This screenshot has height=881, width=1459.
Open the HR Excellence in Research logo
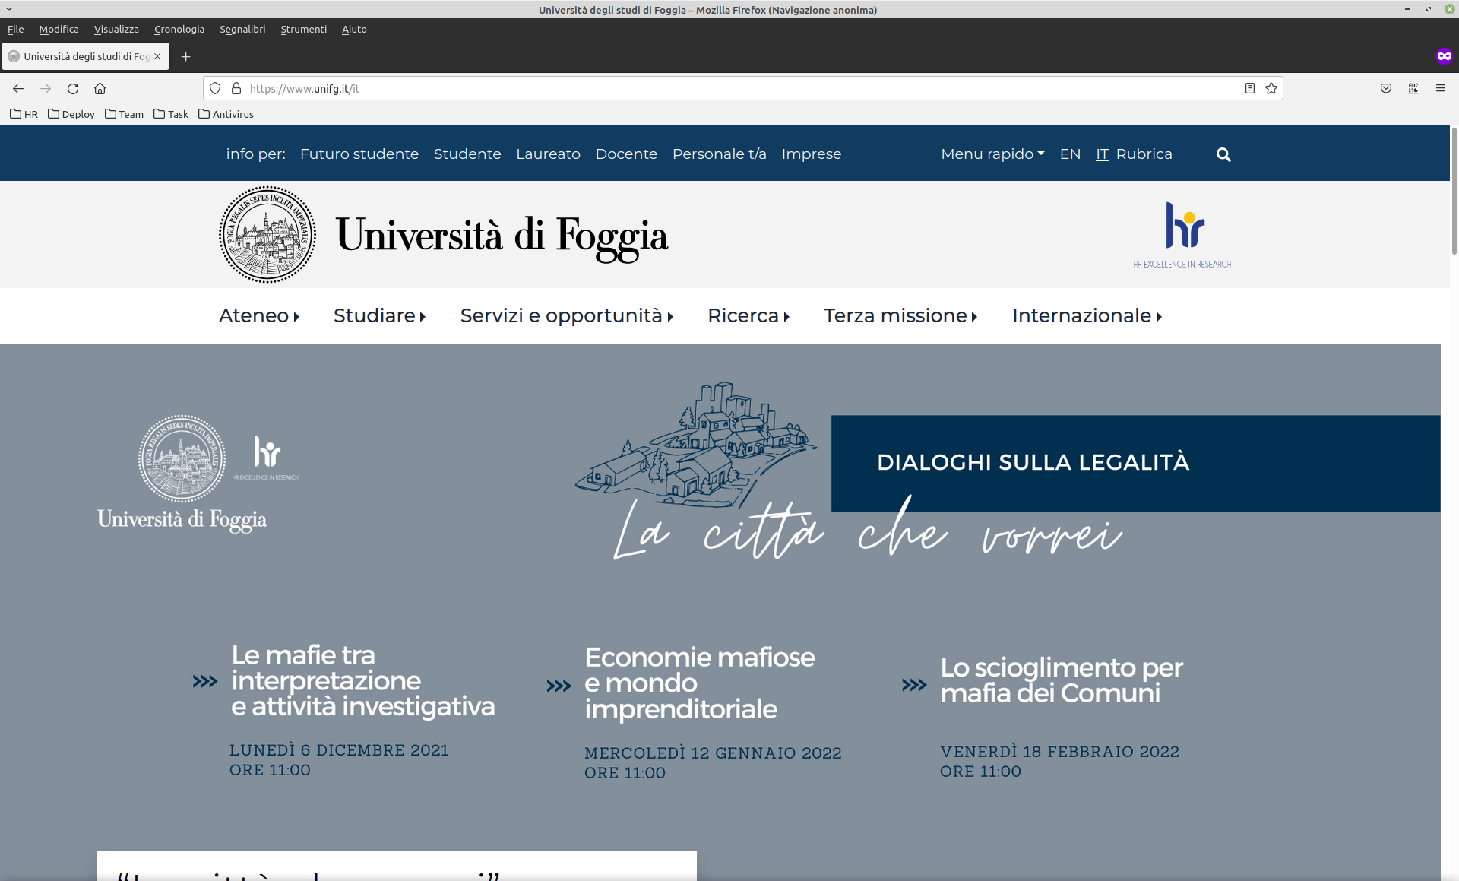point(1182,235)
